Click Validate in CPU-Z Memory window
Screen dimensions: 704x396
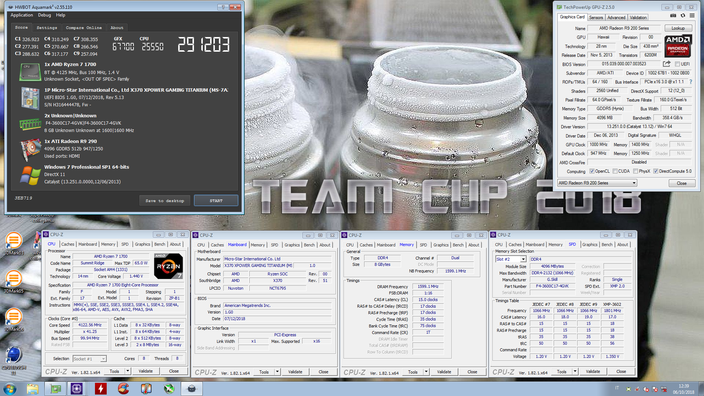point(444,372)
